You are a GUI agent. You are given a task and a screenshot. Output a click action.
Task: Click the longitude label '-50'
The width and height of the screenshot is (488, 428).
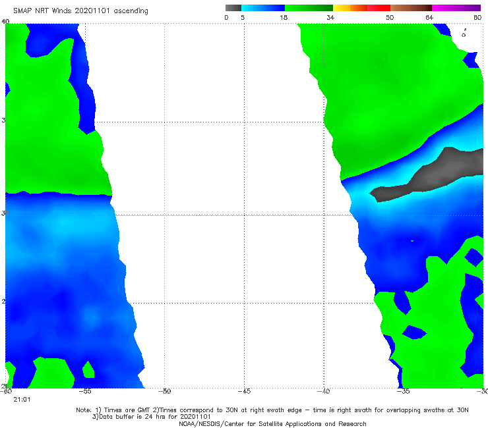[165, 391]
